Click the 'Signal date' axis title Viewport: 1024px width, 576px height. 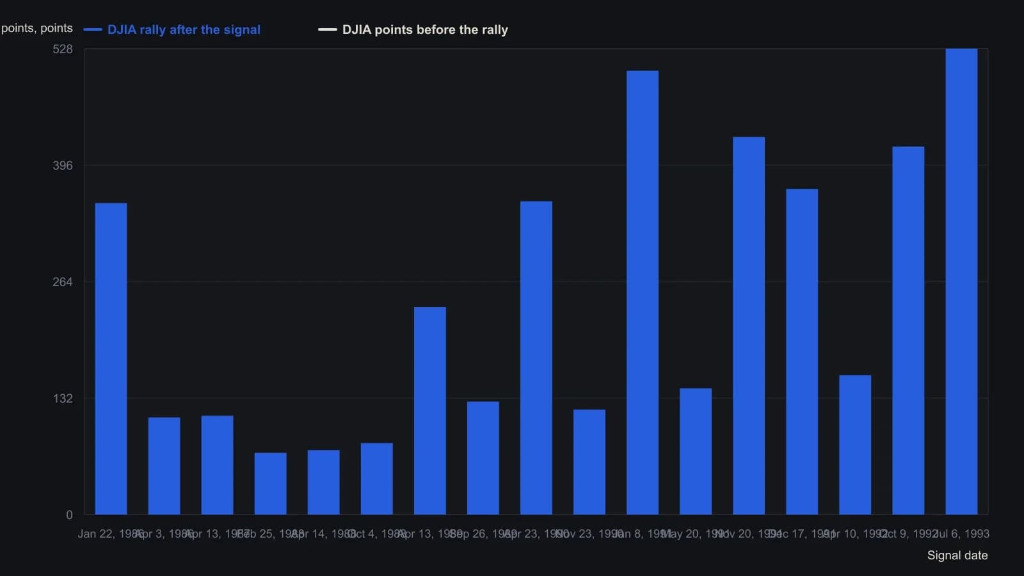pyautogui.click(x=957, y=556)
